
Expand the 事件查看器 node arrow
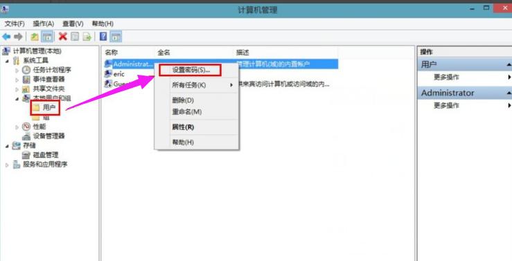(17, 80)
